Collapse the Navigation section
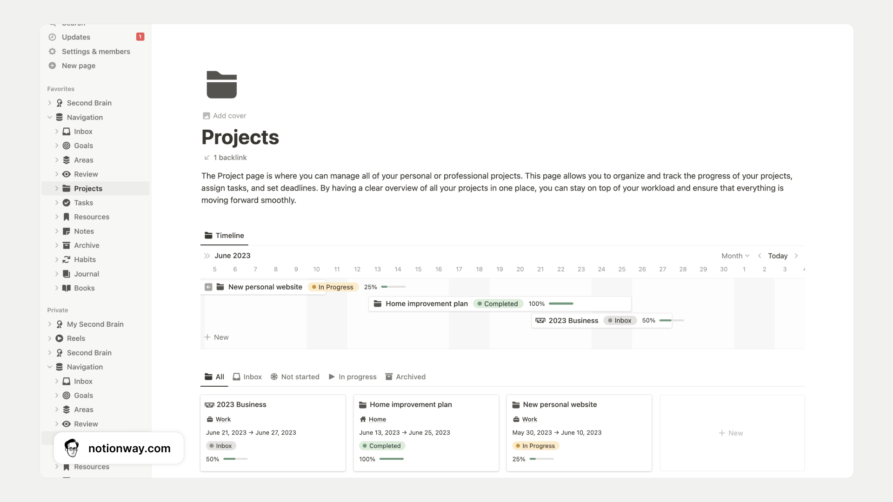 tap(50, 117)
